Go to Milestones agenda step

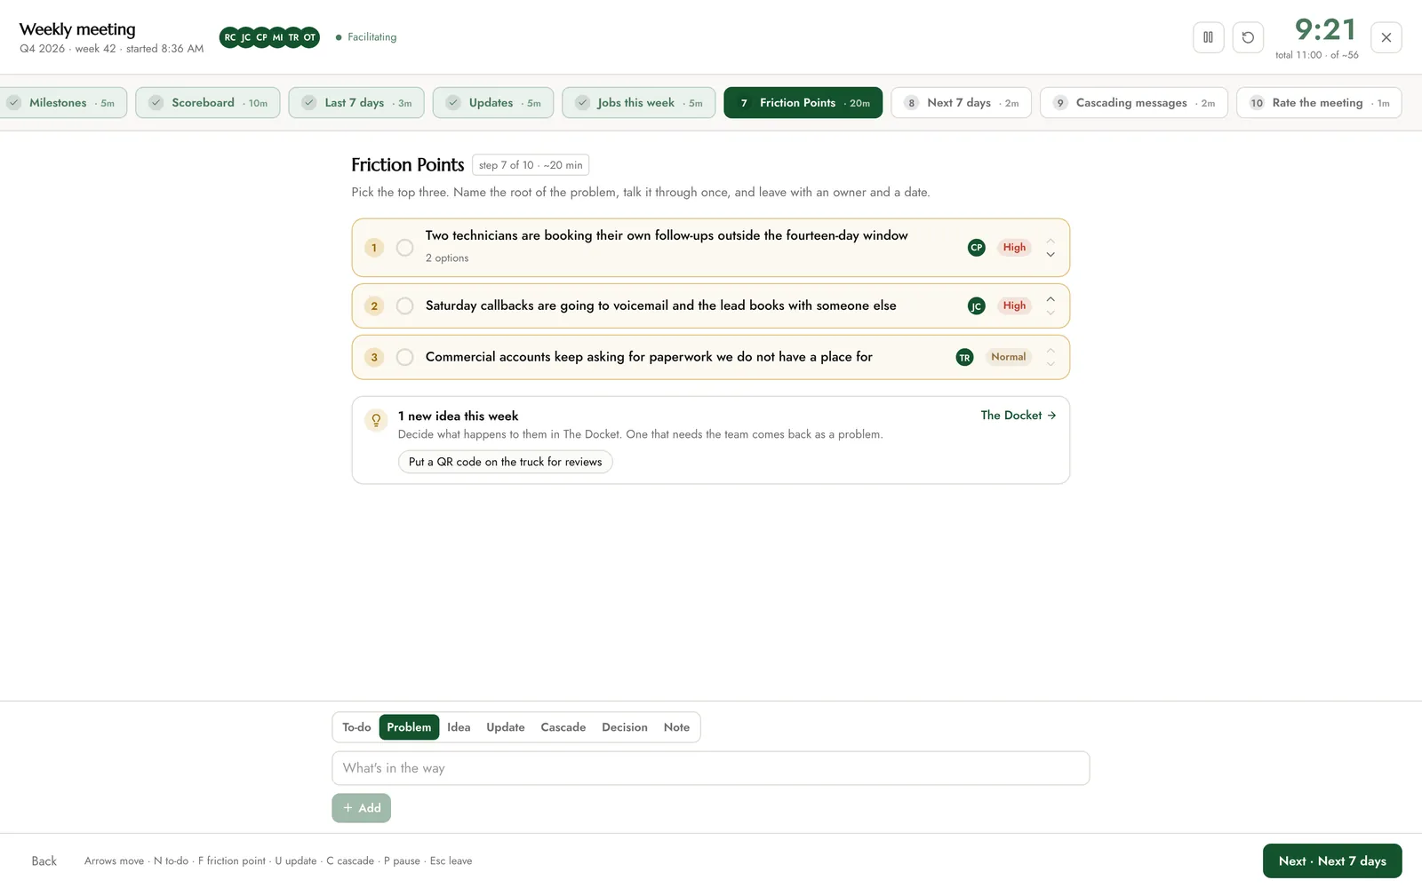[63, 103]
